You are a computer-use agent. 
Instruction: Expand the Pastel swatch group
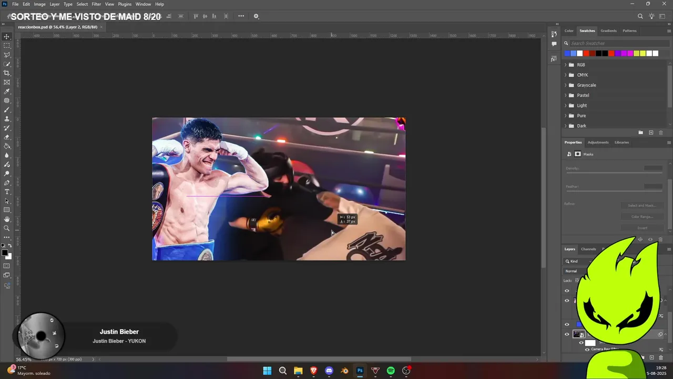[x=566, y=95]
